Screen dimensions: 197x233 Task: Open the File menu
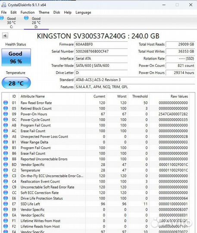(x=4, y=13)
